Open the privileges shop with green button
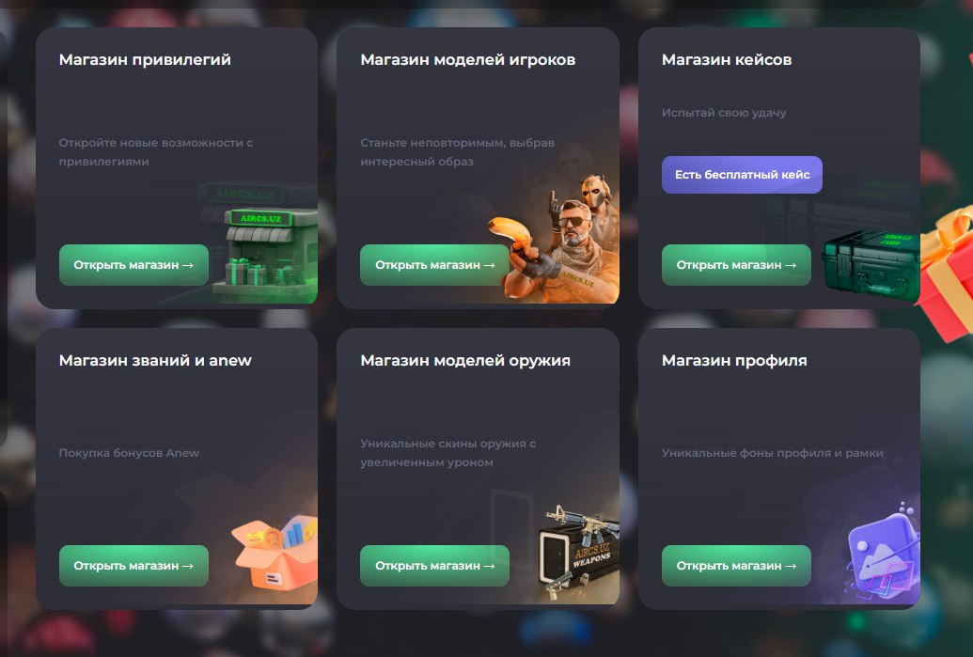 [134, 265]
